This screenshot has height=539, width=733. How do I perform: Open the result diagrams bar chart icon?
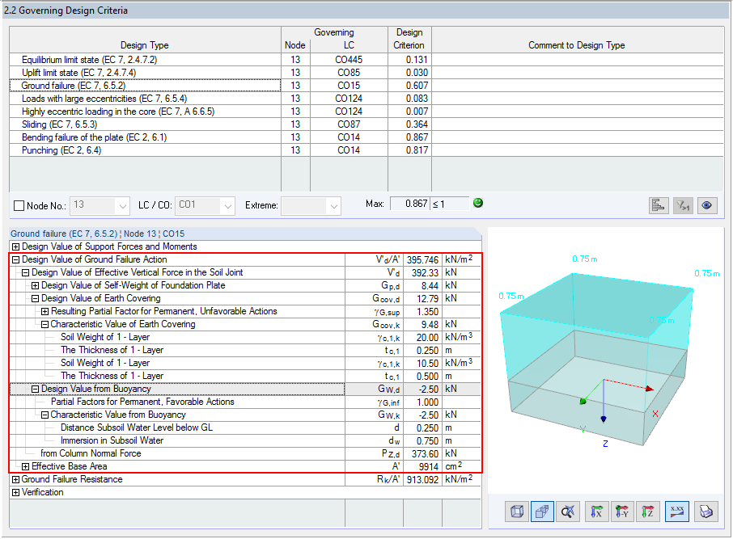click(x=659, y=205)
